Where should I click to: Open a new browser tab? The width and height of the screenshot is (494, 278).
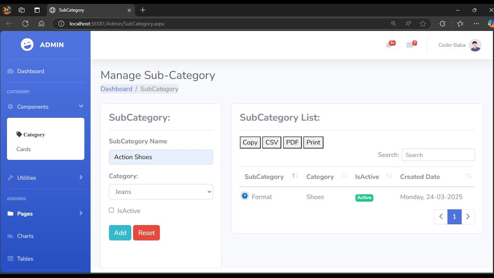click(143, 10)
